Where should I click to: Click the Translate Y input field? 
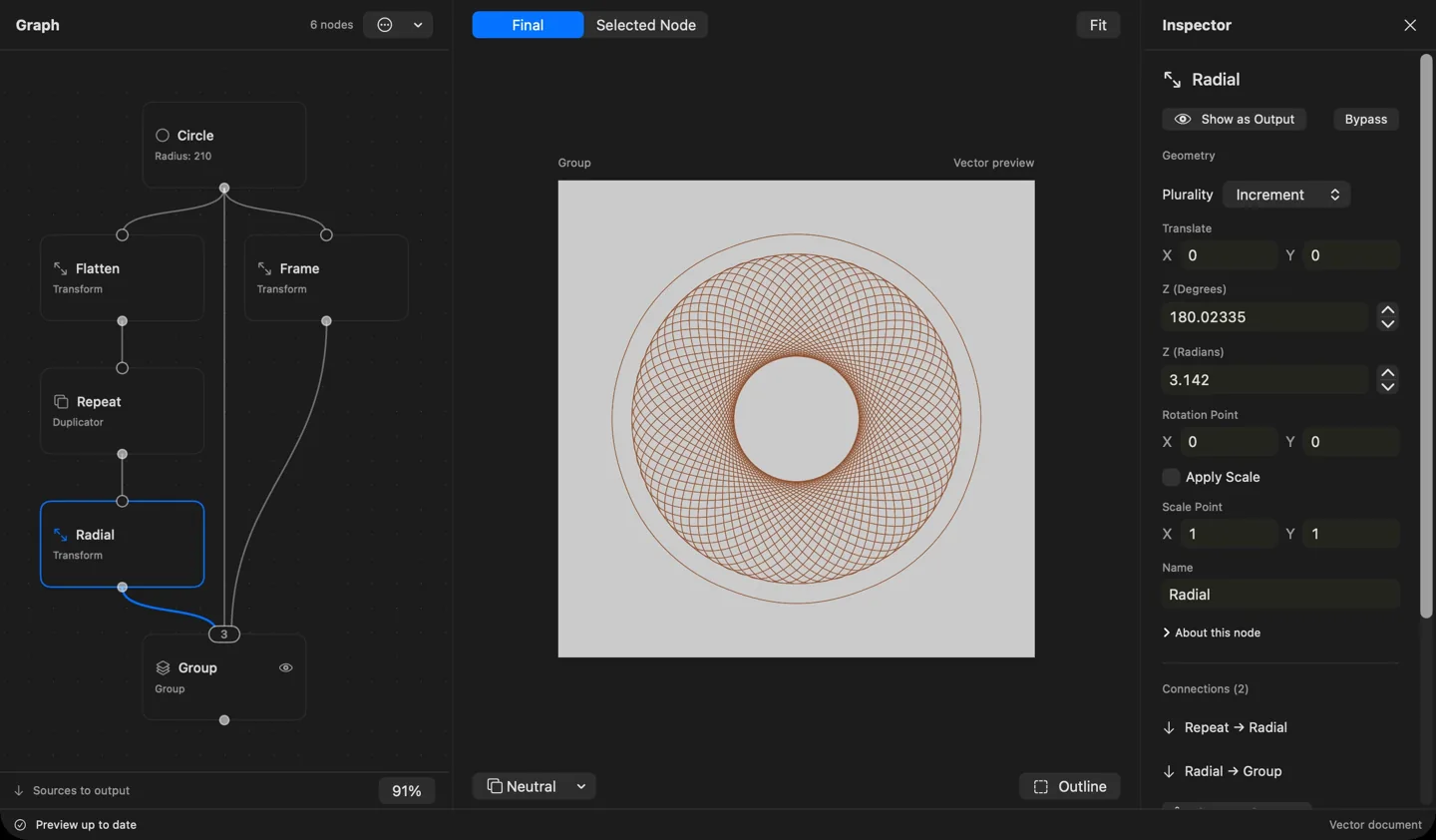(x=1352, y=255)
